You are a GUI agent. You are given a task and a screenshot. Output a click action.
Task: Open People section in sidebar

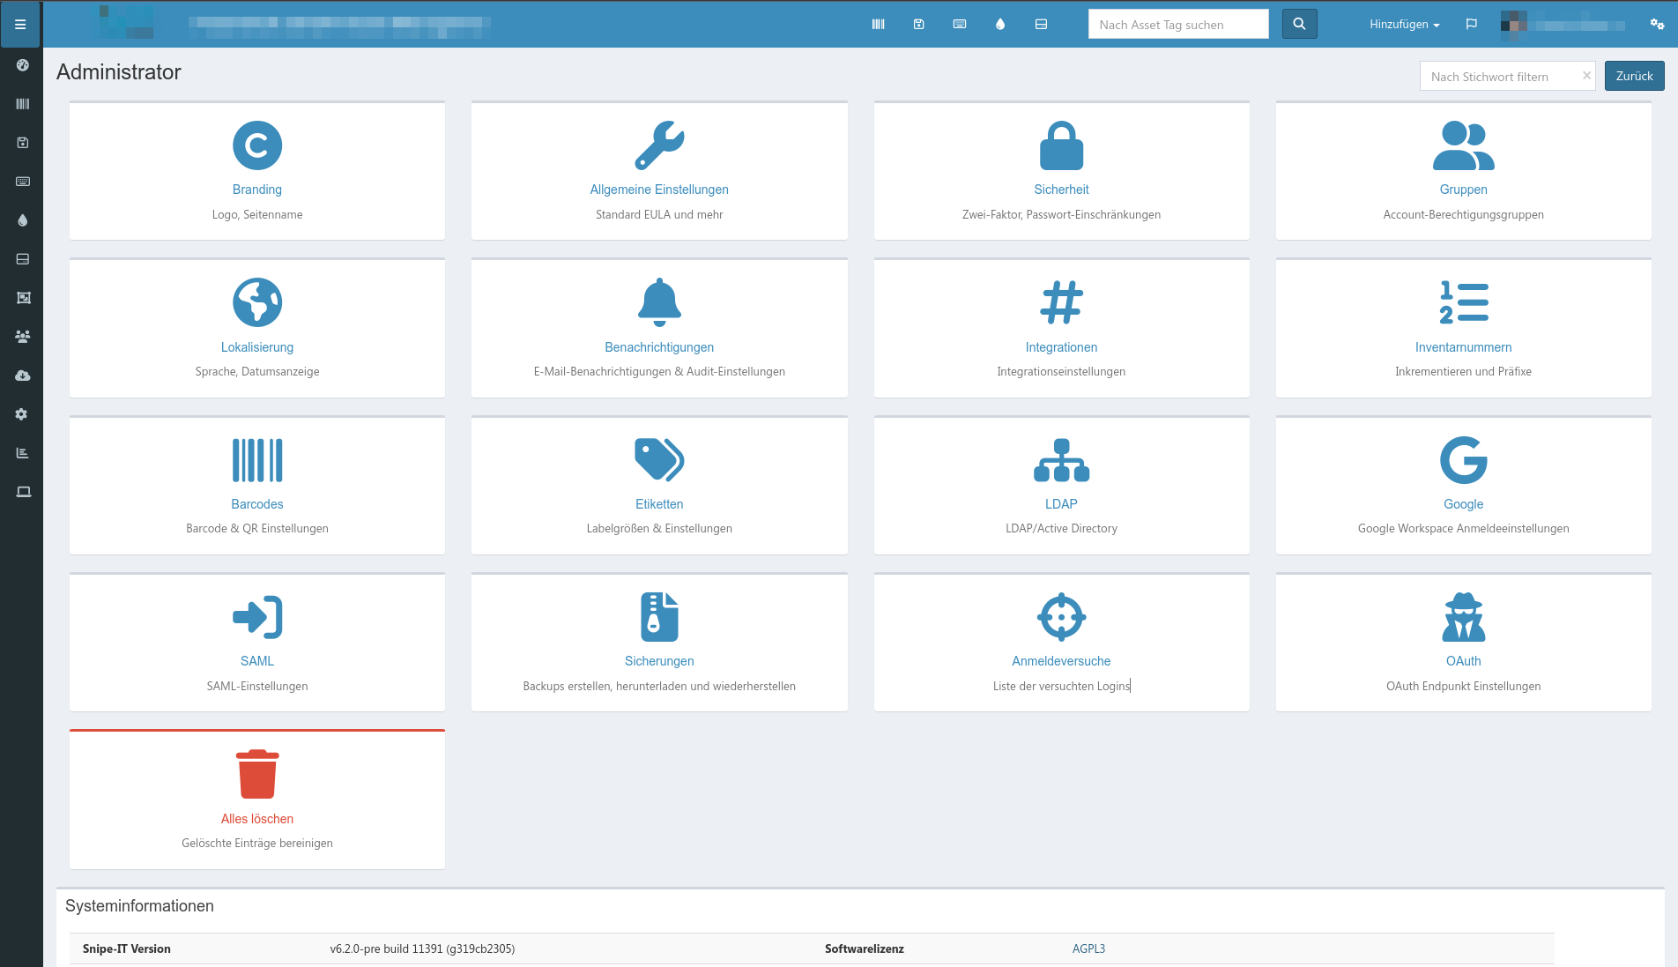pos(23,337)
